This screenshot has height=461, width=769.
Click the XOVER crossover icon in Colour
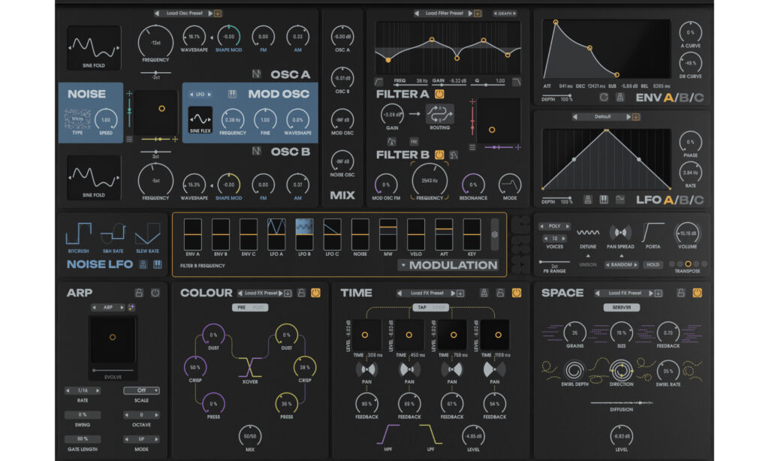pyautogui.click(x=249, y=367)
